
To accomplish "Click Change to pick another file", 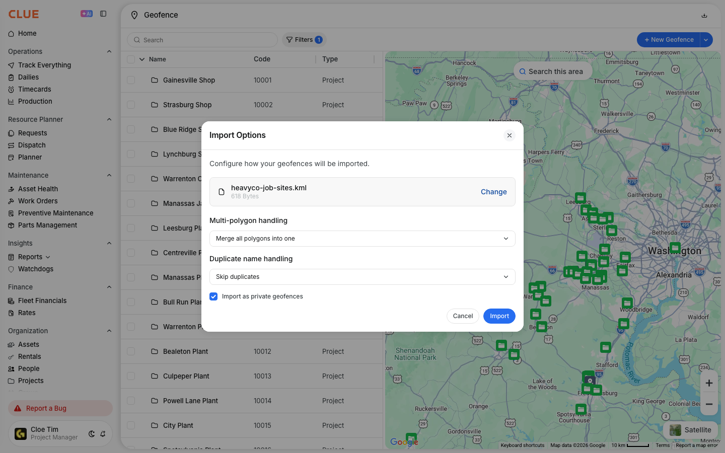I will coord(494,192).
